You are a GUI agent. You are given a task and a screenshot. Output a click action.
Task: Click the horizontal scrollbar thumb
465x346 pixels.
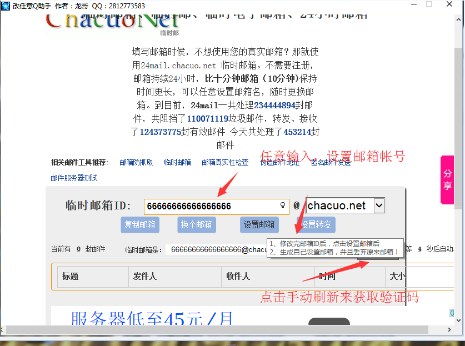[217, 329]
